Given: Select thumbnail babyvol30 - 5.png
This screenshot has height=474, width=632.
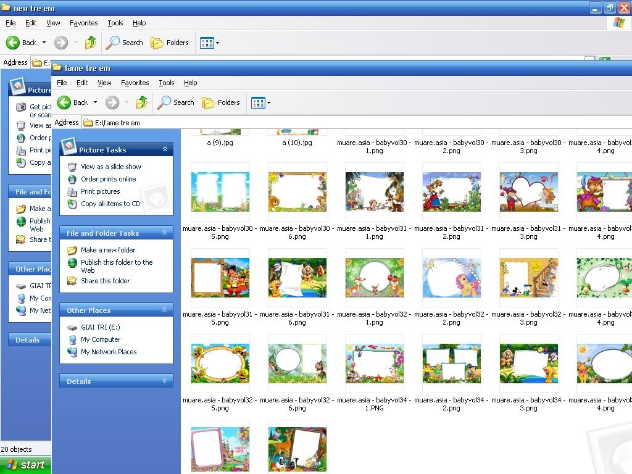Looking at the screenshot, I should tap(220, 193).
